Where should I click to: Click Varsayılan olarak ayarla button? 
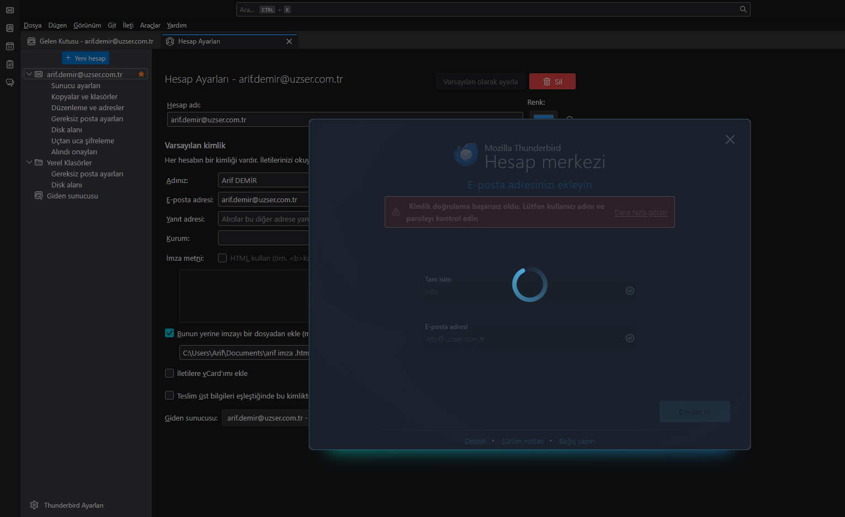click(481, 82)
